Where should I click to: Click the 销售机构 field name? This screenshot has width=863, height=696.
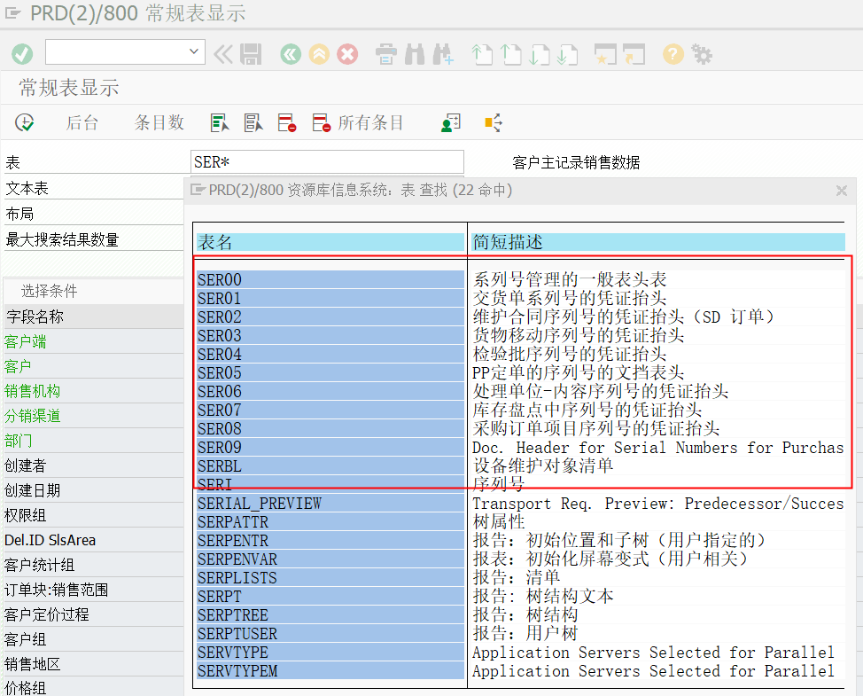(33, 391)
